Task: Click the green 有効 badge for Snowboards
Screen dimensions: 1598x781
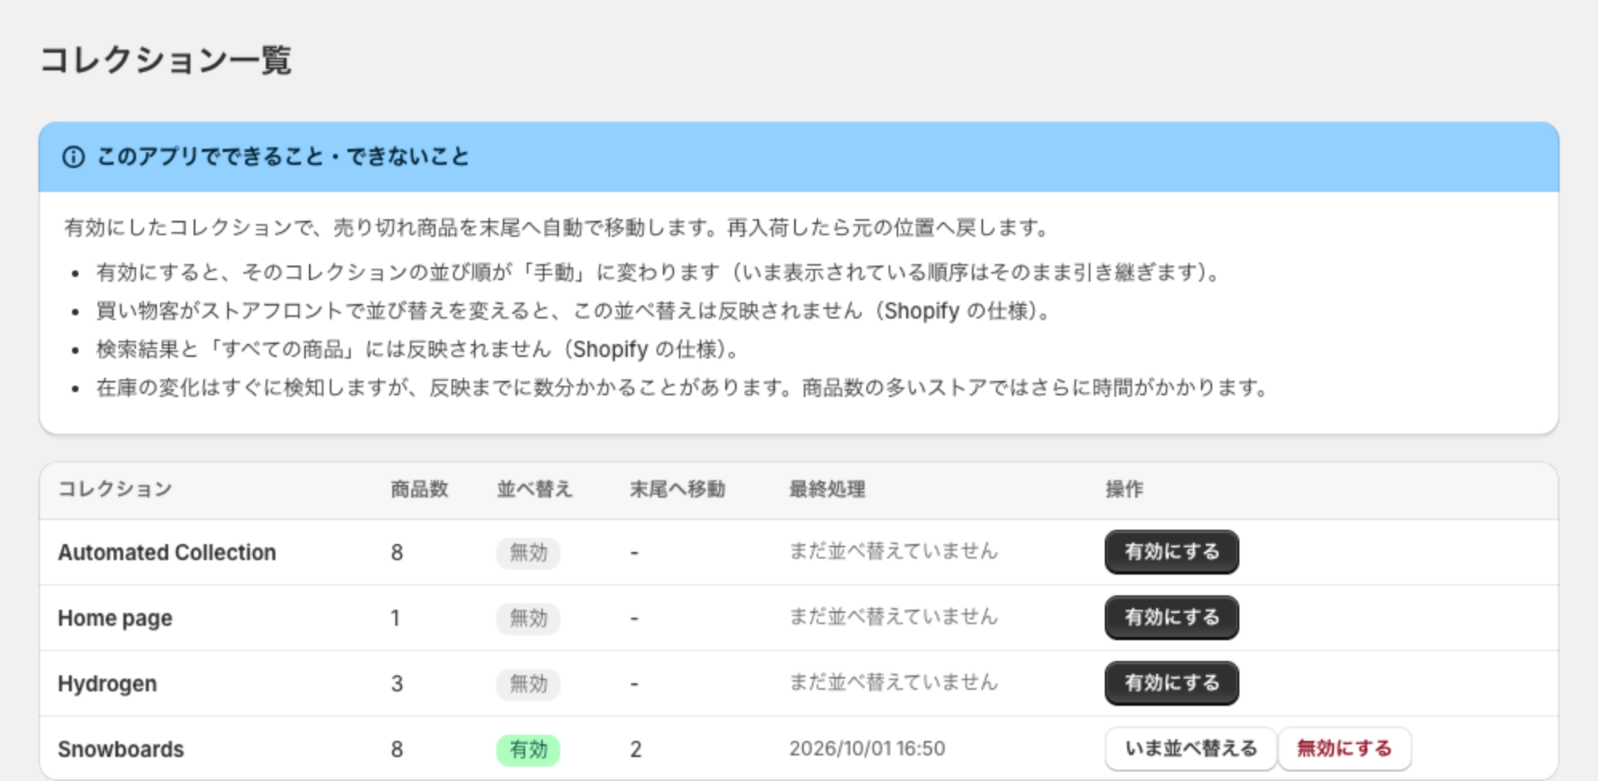Action: click(x=528, y=750)
